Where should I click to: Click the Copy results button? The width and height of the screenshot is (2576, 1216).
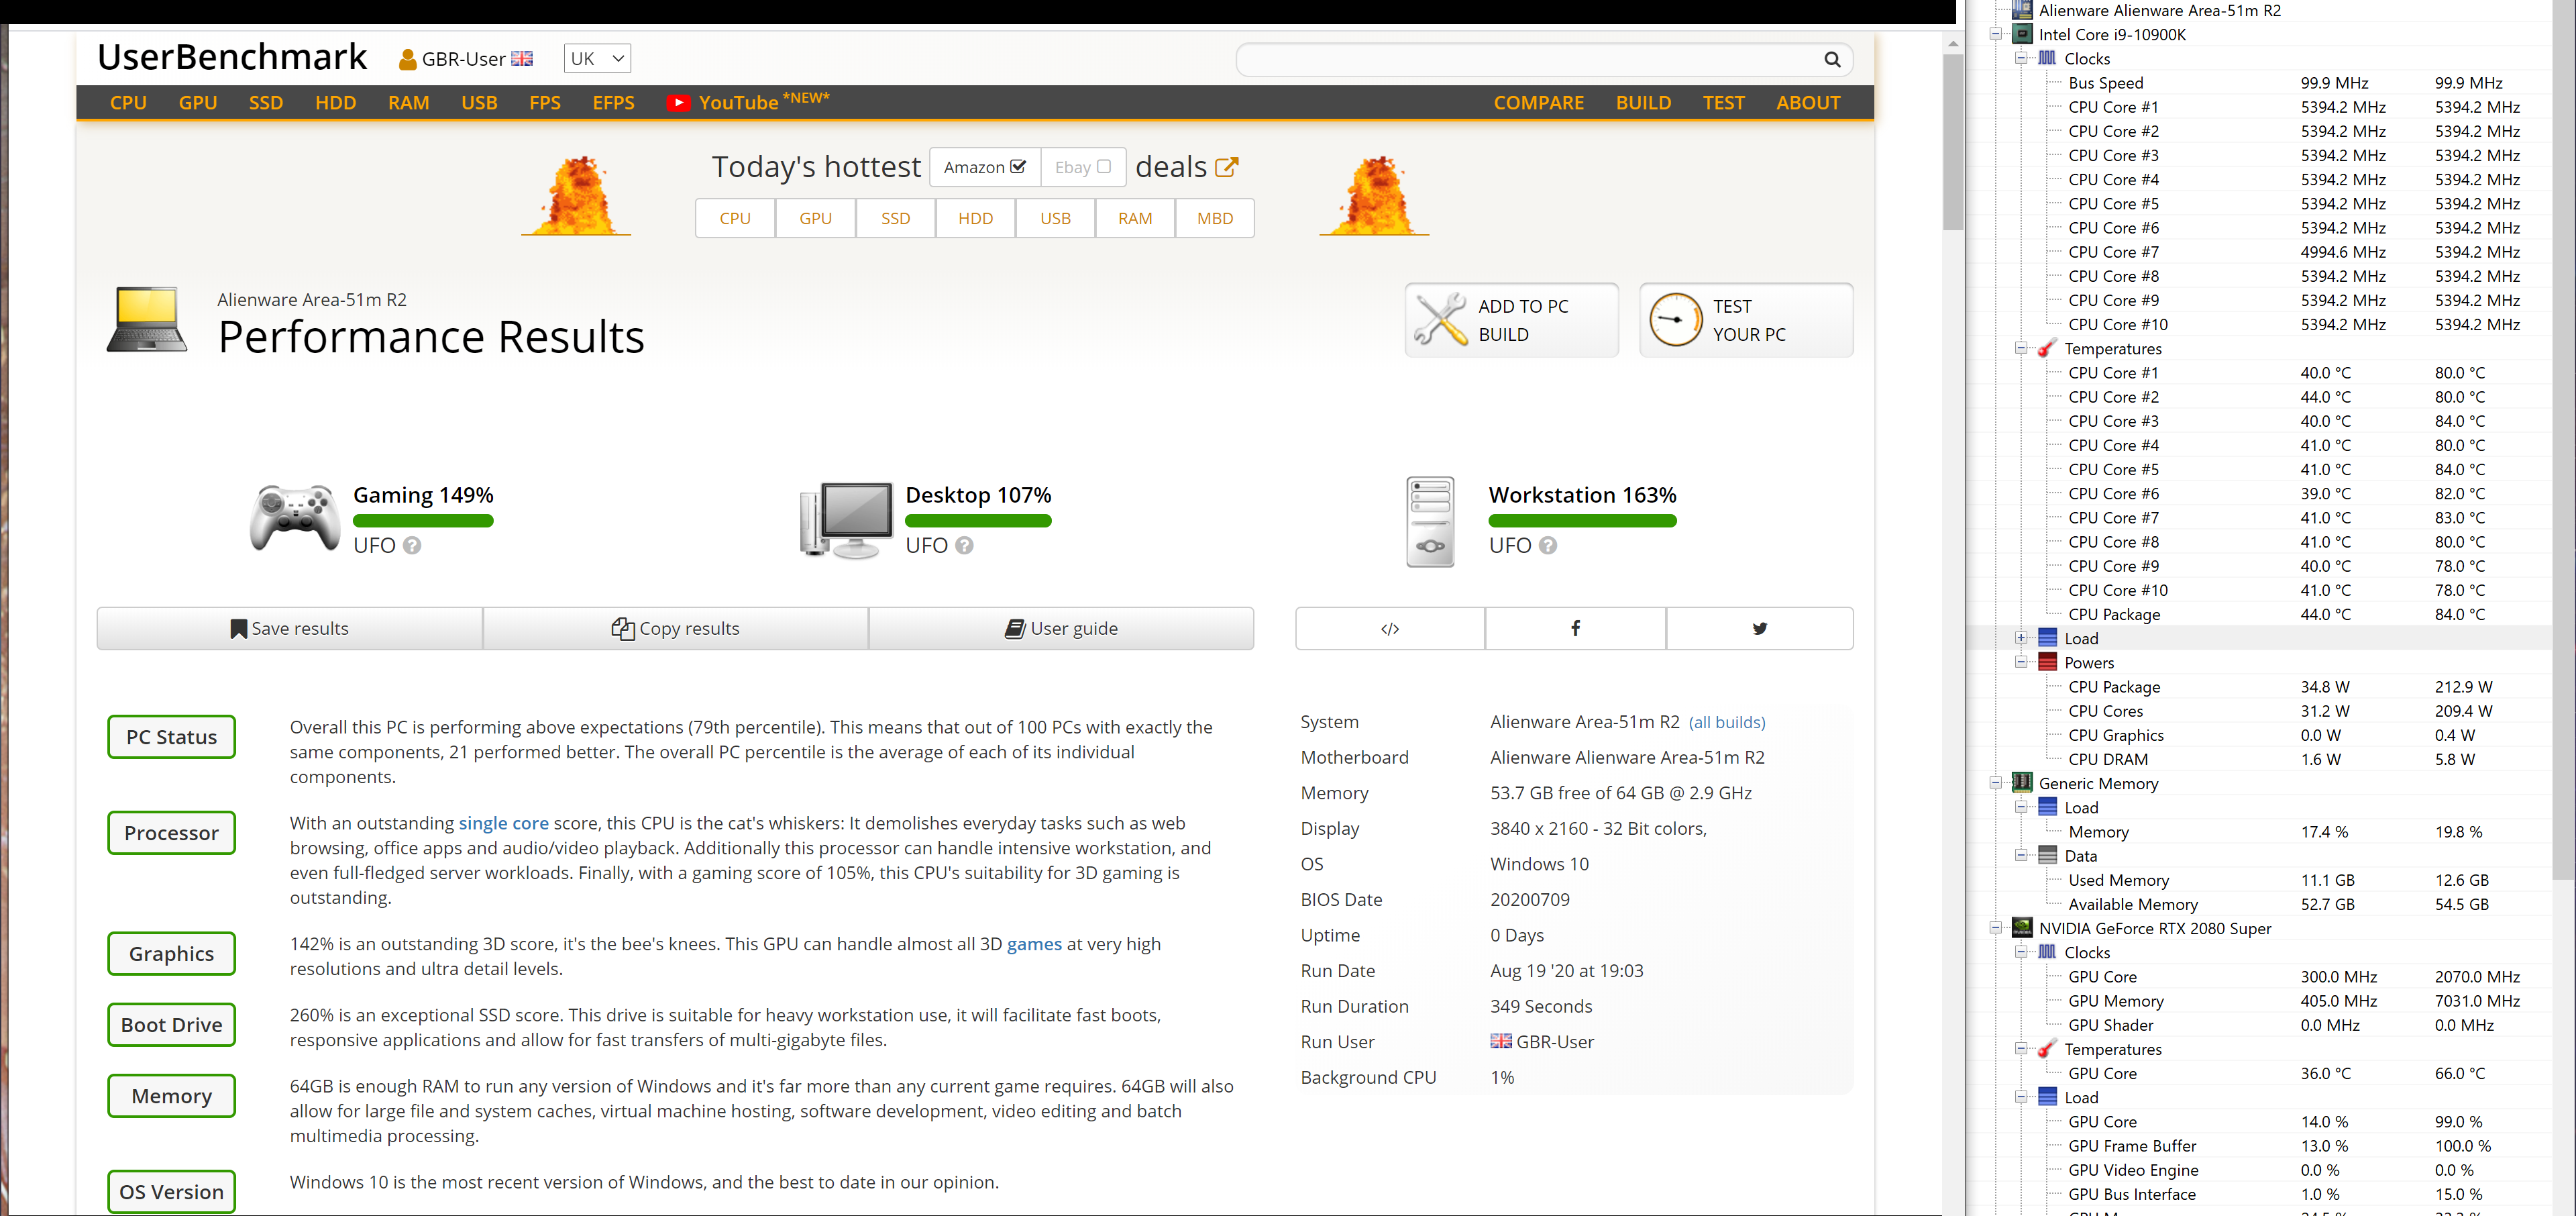676,629
